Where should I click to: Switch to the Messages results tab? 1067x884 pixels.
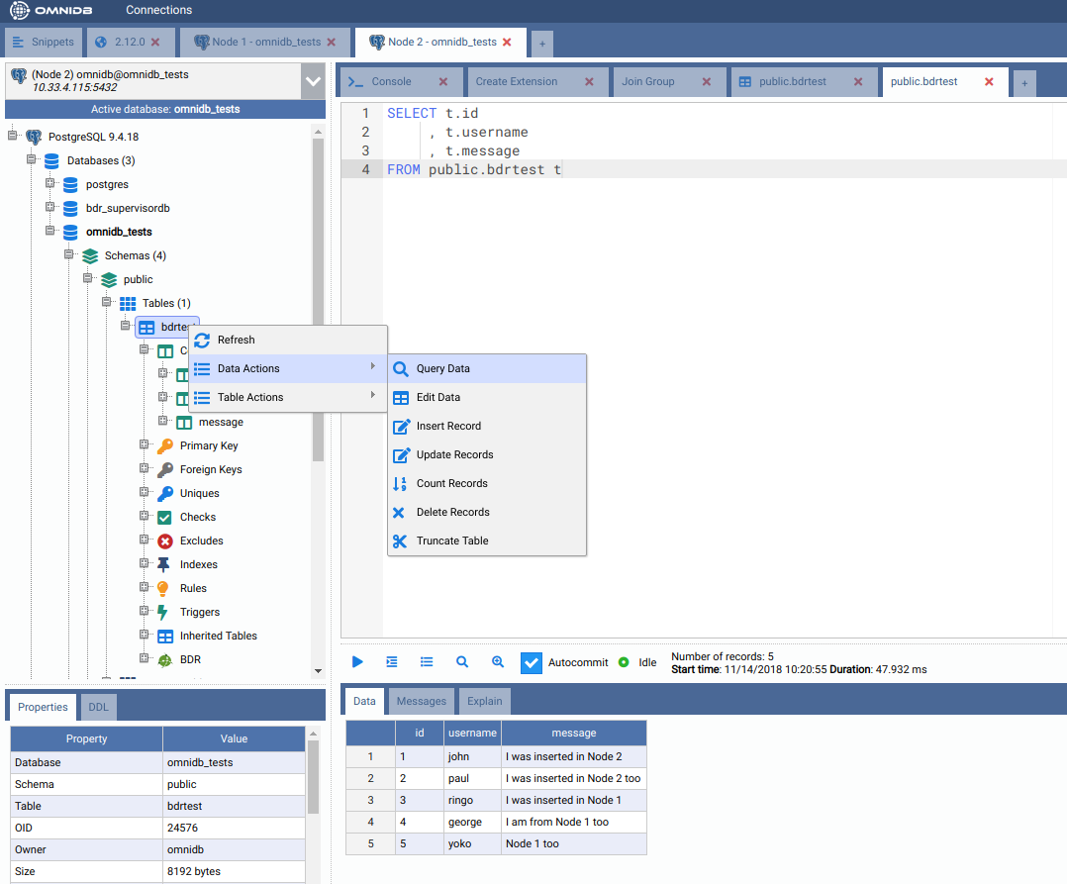422,701
